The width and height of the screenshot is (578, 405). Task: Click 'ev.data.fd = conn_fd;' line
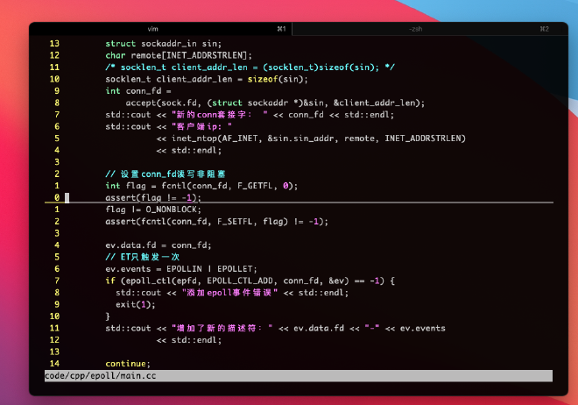[x=159, y=245]
